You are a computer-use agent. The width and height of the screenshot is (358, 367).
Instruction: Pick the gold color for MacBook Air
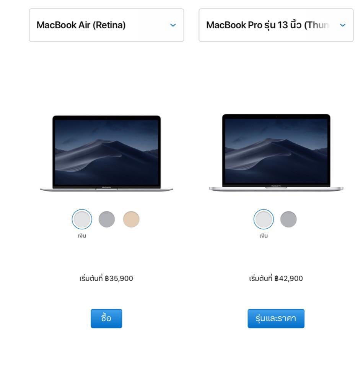pos(131,219)
